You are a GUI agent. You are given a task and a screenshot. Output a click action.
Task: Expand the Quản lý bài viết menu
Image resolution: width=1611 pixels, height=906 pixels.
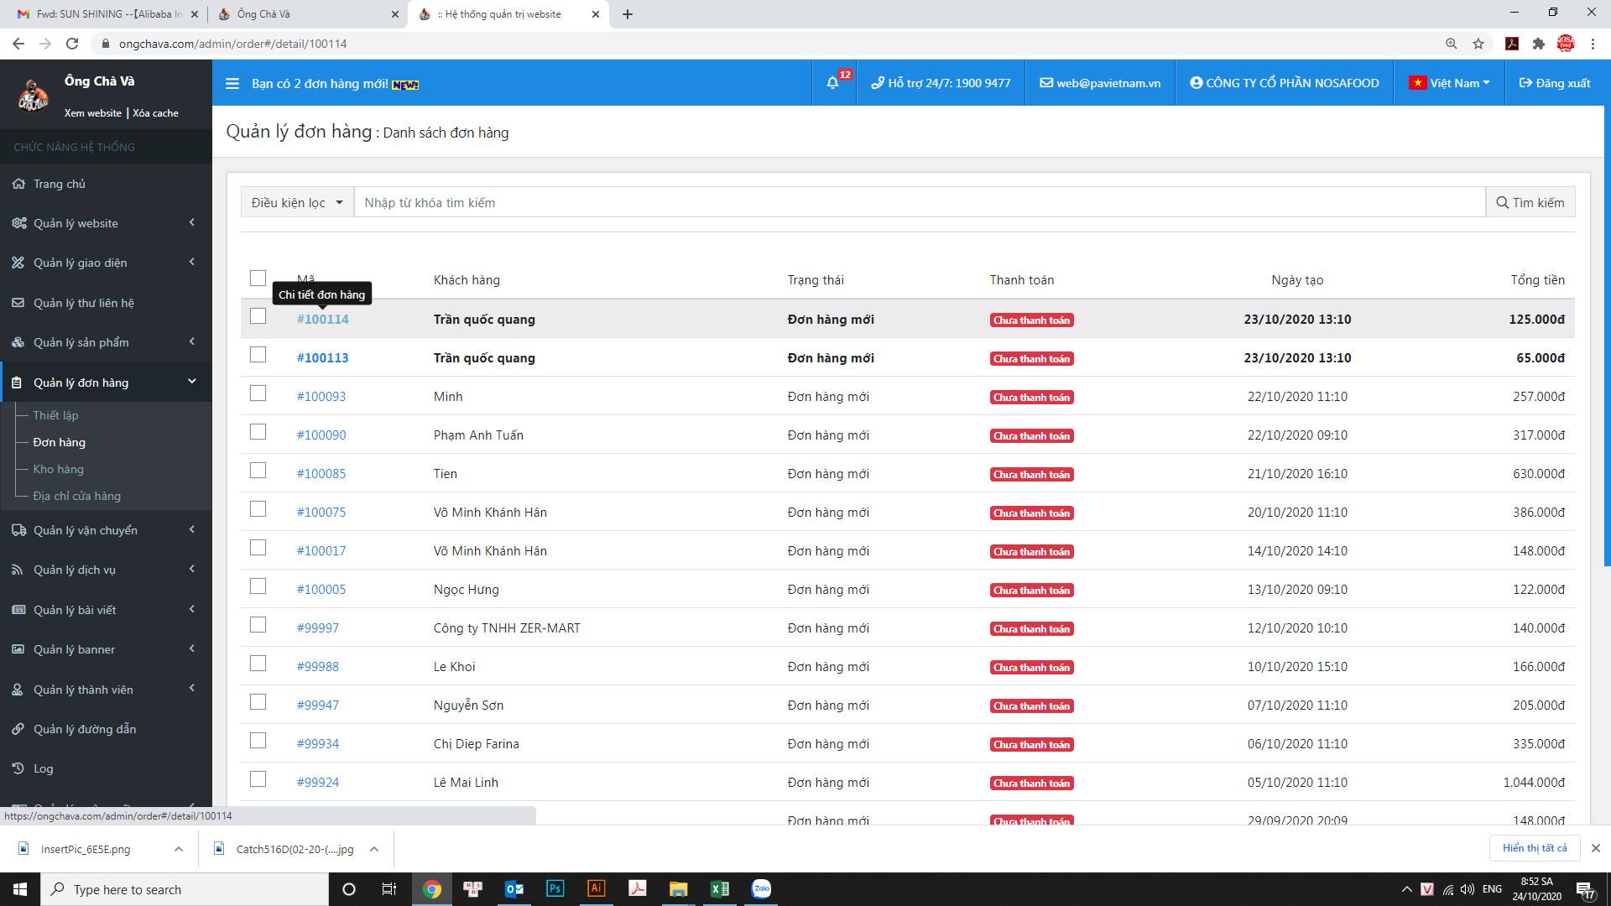(106, 610)
